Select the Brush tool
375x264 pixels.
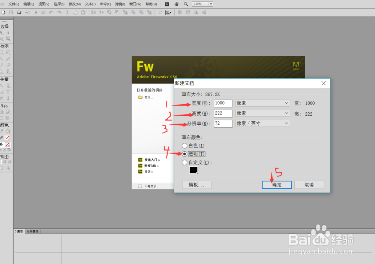click(x=8, y=58)
